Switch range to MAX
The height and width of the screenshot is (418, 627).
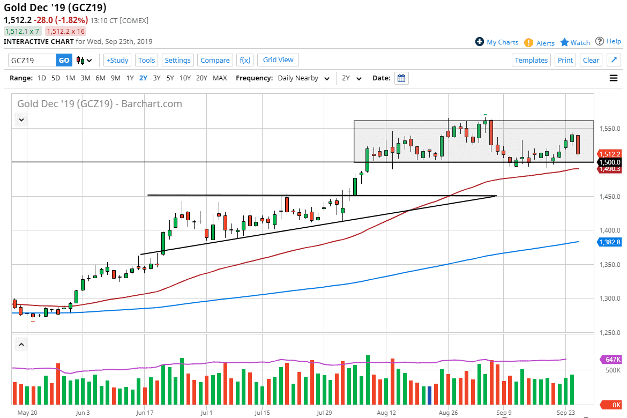click(220, 78)
